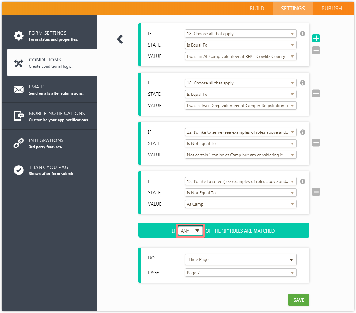Select the Conditions wrench icon
Screen dimensions: 356x313
[18, 62]
